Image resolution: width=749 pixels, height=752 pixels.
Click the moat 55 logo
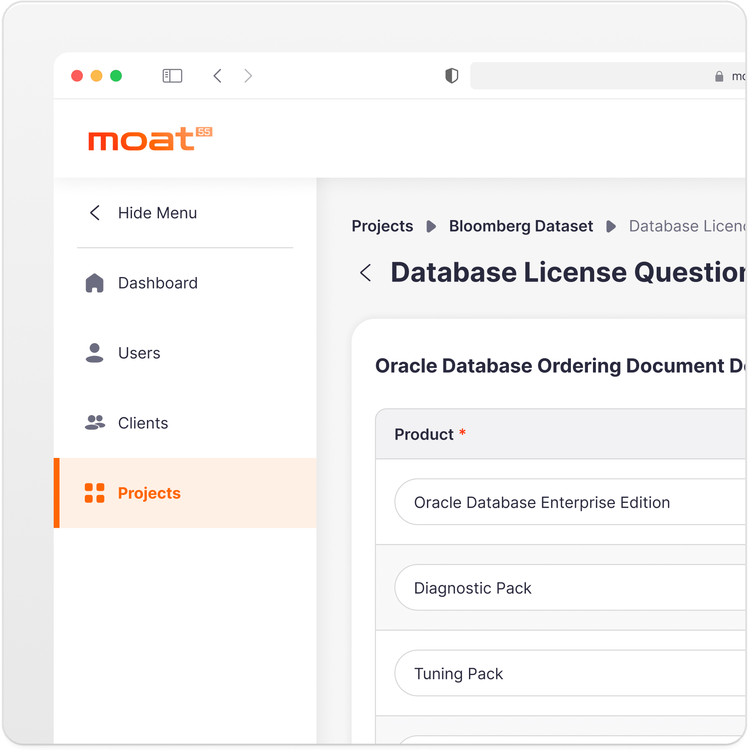click(150, 139)
